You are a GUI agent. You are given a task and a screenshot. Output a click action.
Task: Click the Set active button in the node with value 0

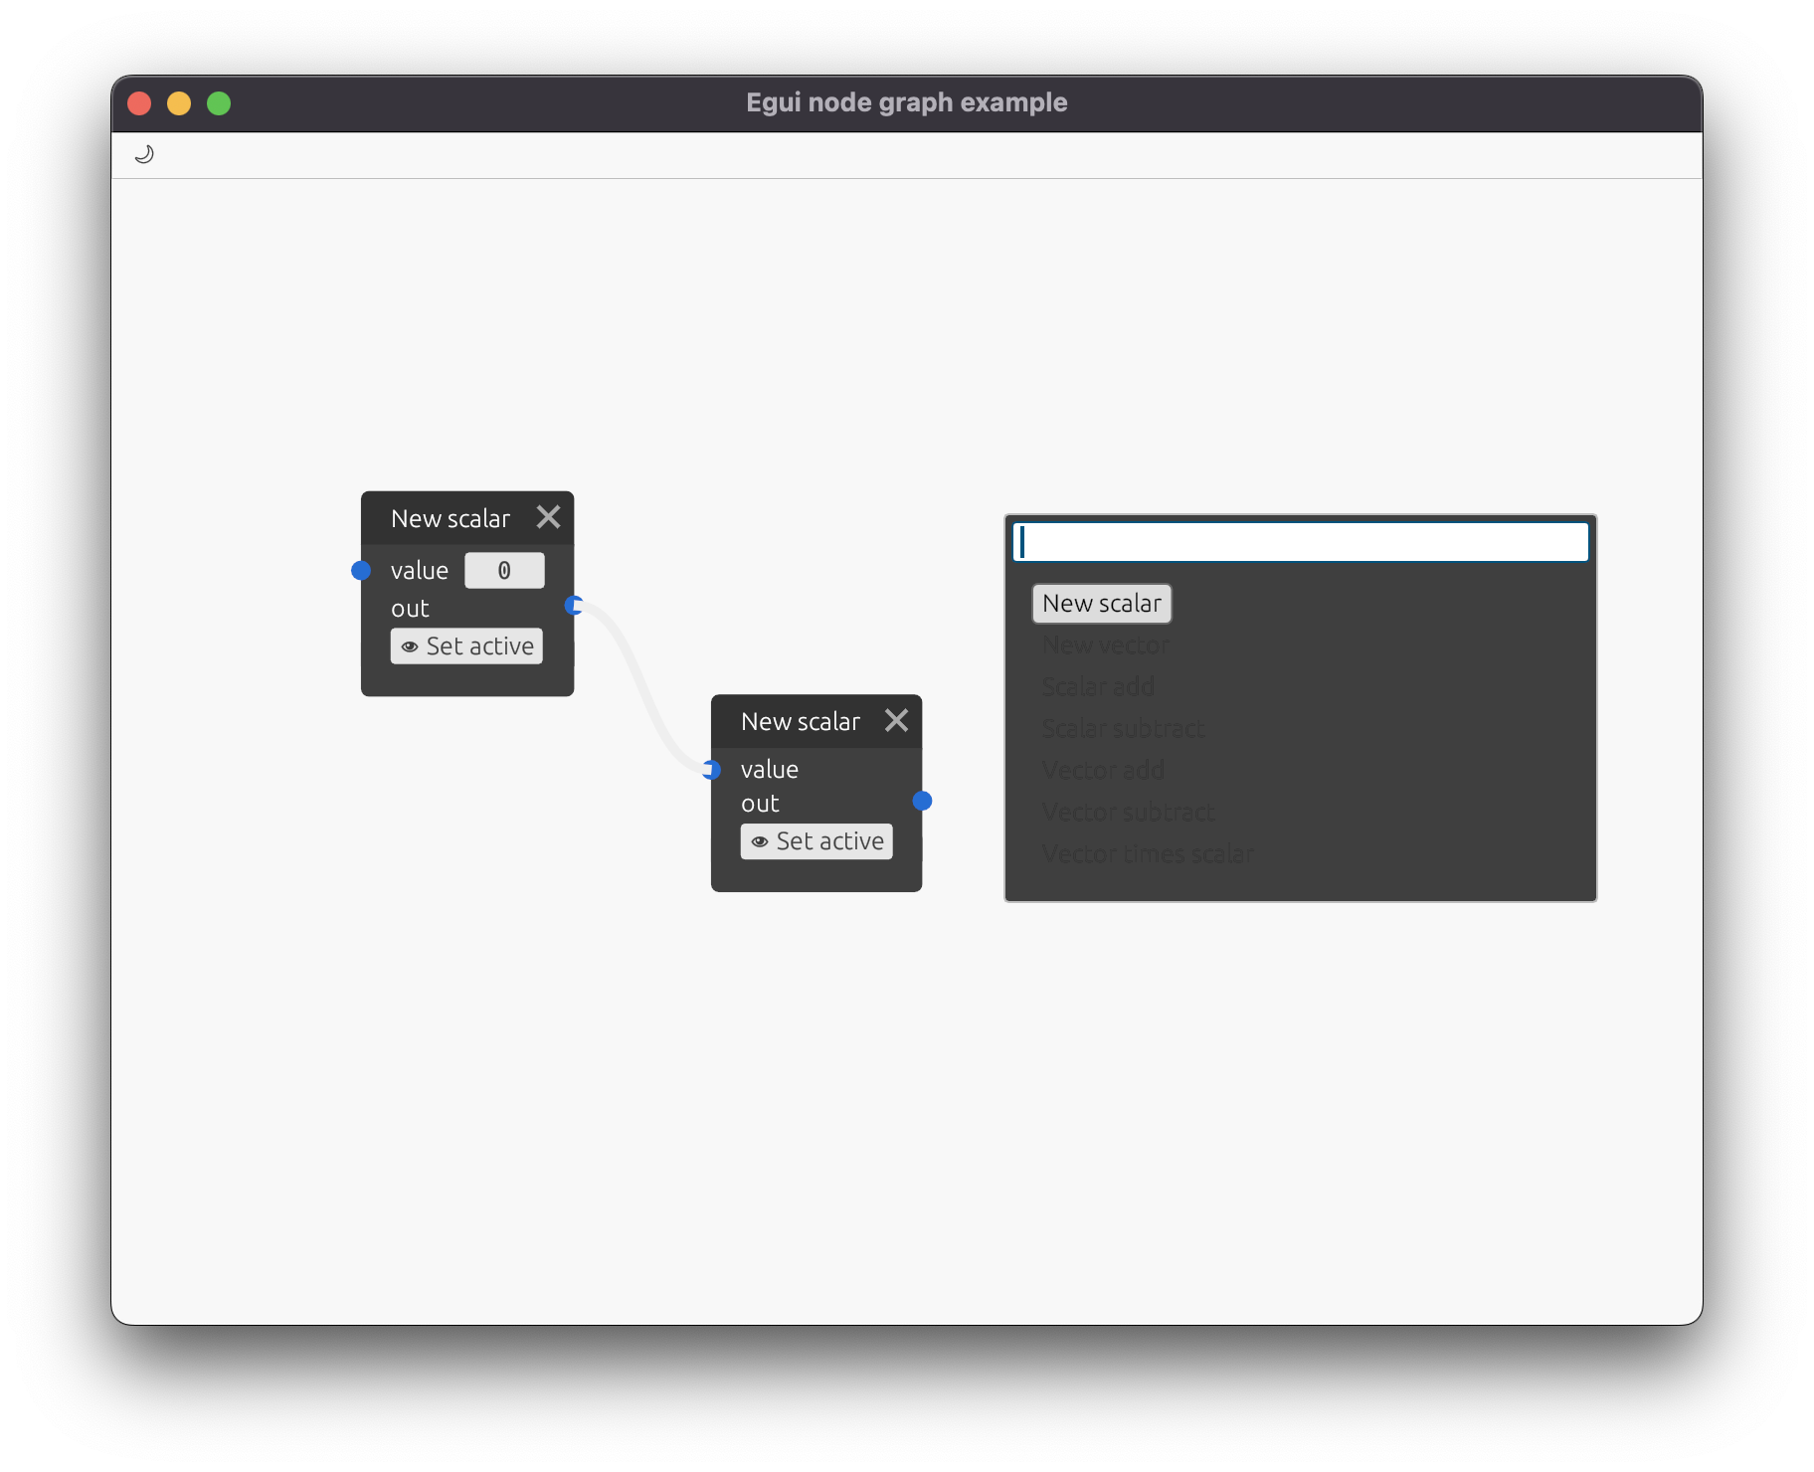point(466,646)
